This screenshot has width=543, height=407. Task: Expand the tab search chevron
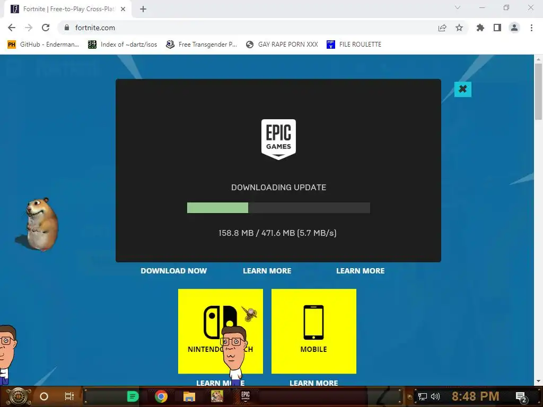tap(458, 7)
